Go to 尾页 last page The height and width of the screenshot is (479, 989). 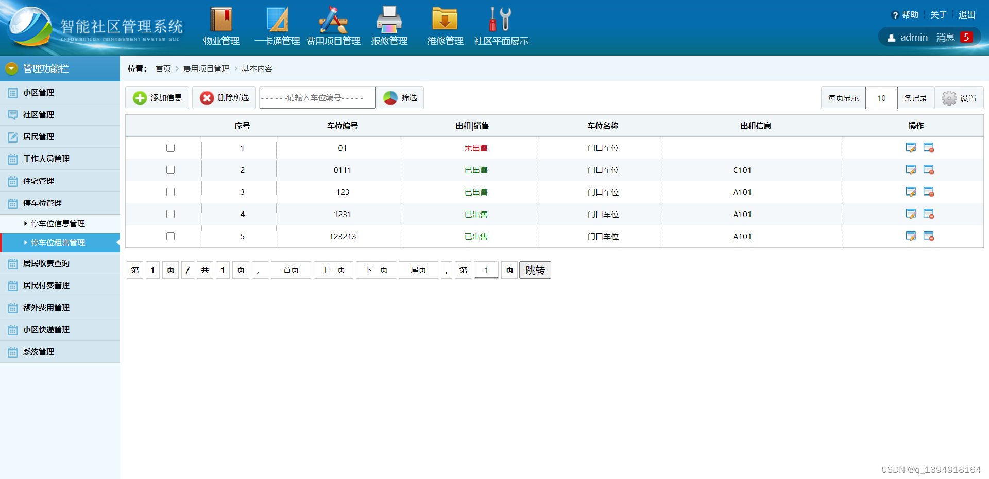coord(418,270)
